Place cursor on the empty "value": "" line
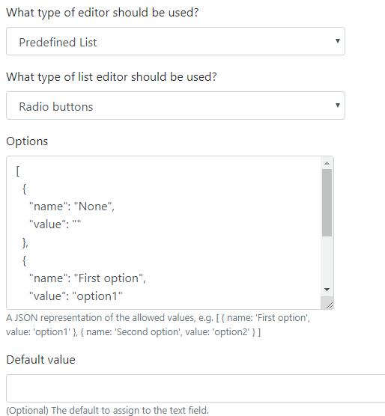This screenshot has width=385, height=416. [55, 224]
